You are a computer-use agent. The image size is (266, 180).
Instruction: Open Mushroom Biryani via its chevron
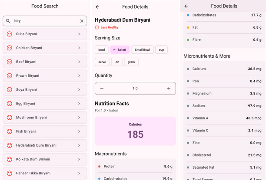click(79, 118)
